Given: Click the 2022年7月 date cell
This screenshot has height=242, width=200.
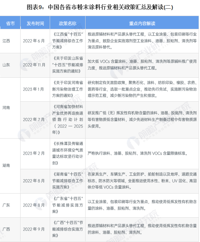Looking at the screenshot, I should (x=34, y=119).
